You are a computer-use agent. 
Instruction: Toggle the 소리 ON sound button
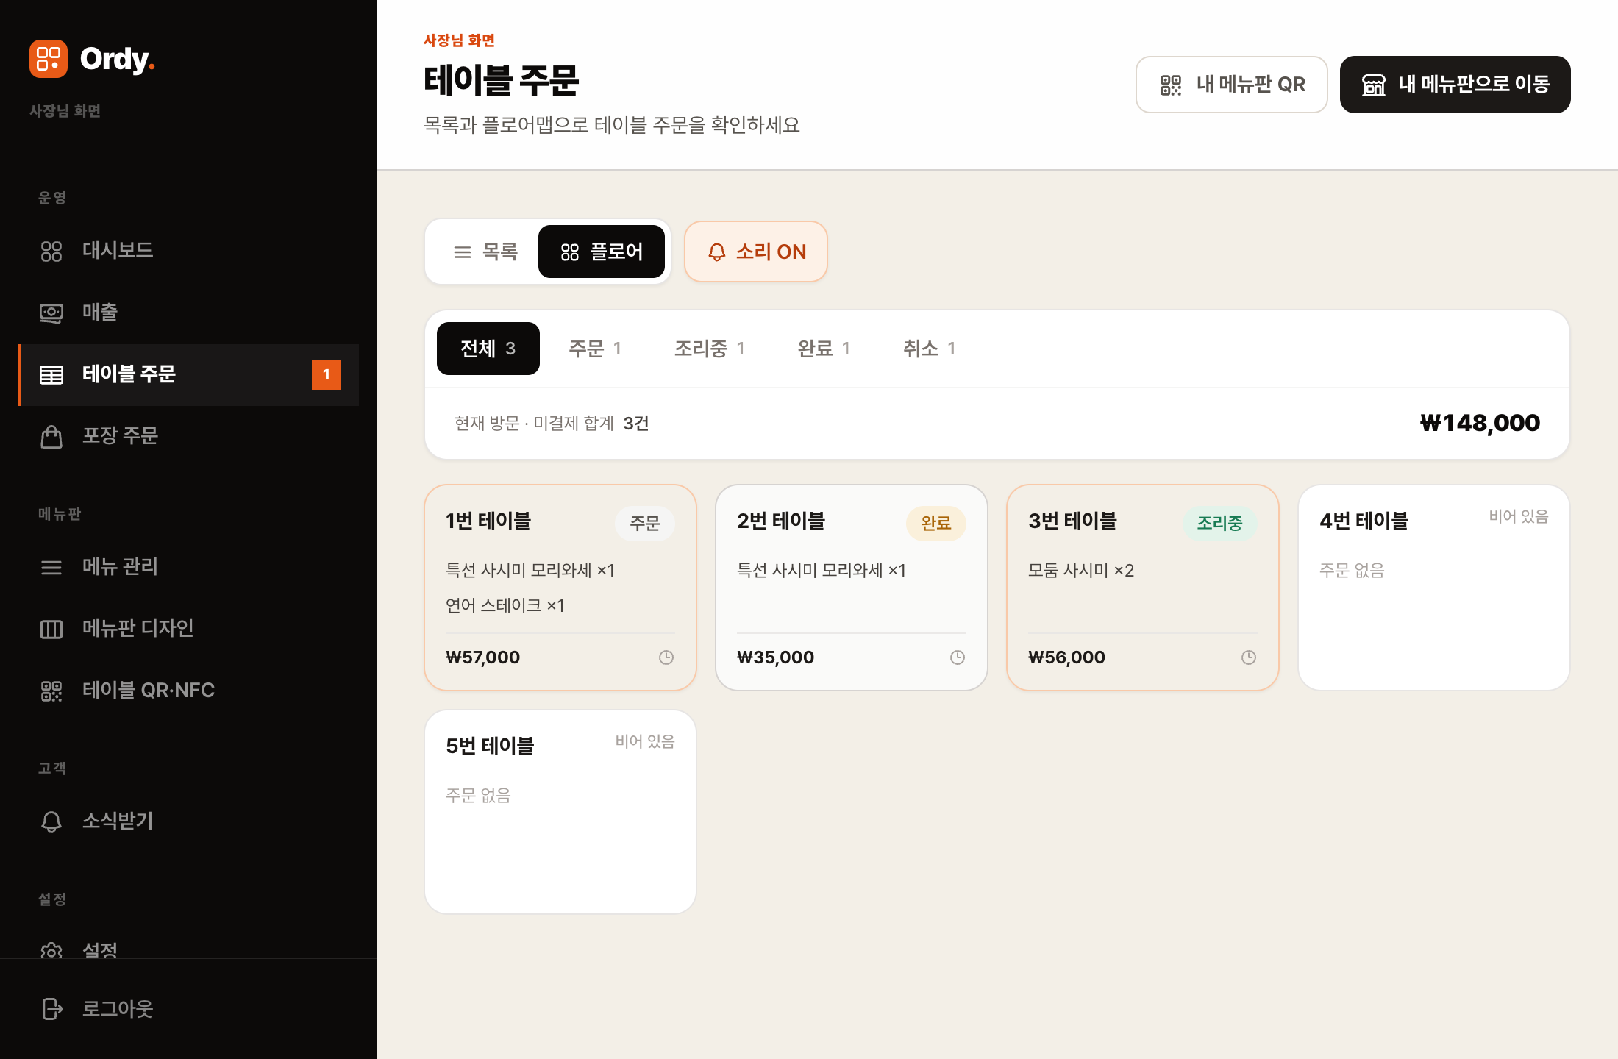point(756,252)
